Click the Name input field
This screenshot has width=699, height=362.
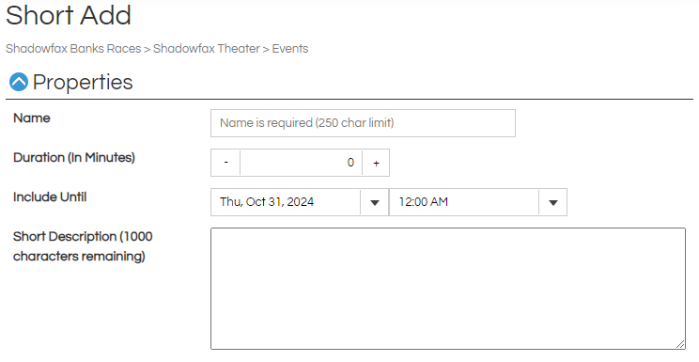click(x=363, y=123)
